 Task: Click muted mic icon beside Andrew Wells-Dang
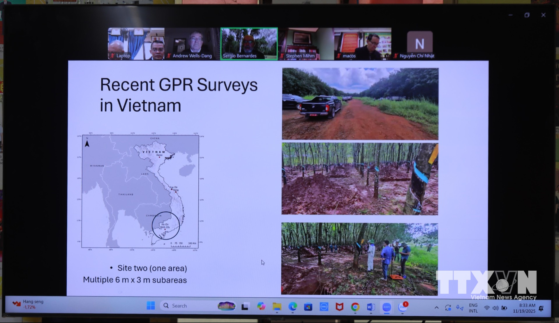pos(169,56)
